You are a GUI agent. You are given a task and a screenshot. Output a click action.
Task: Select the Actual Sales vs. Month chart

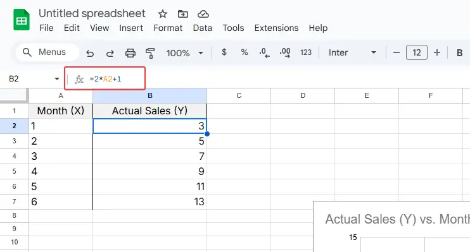tap(391, 227)
